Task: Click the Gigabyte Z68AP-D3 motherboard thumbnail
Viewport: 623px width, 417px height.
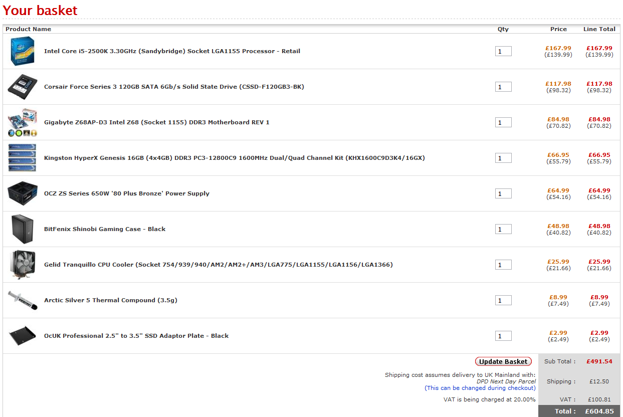Action: (23, 122)
